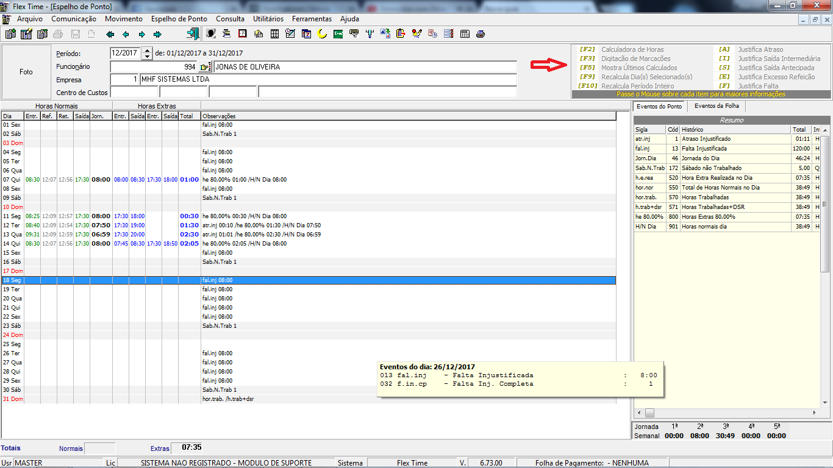The height and width of the screenshot is (468, 833).
Task: Go to next record single-right arrow
Action: (141, 34)
